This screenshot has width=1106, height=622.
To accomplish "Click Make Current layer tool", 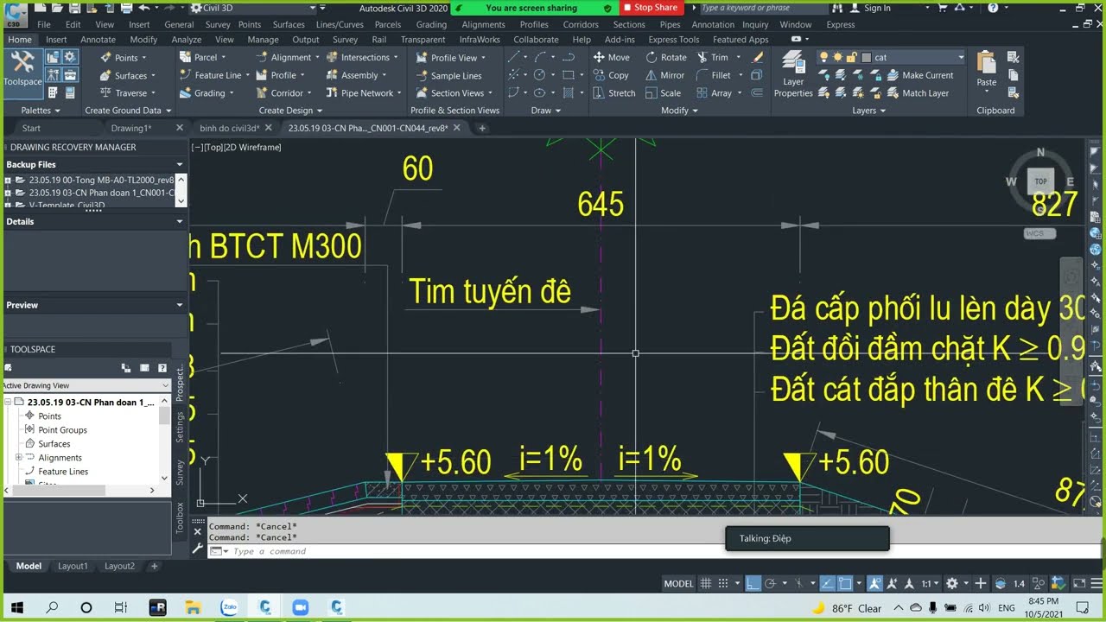I will (919, 75).
